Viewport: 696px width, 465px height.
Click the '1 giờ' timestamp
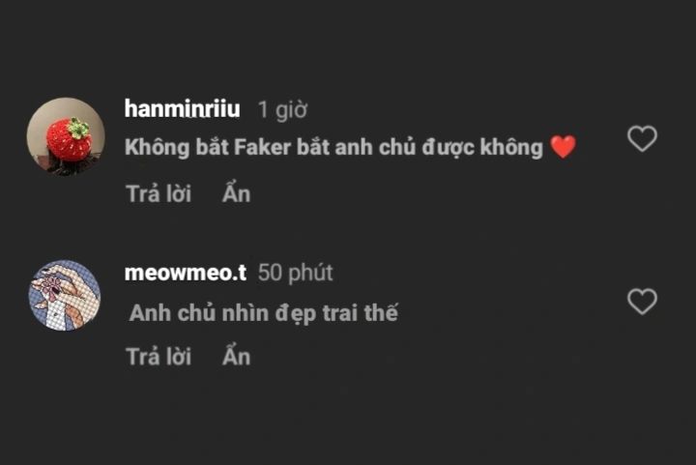(x=282, y=109)
